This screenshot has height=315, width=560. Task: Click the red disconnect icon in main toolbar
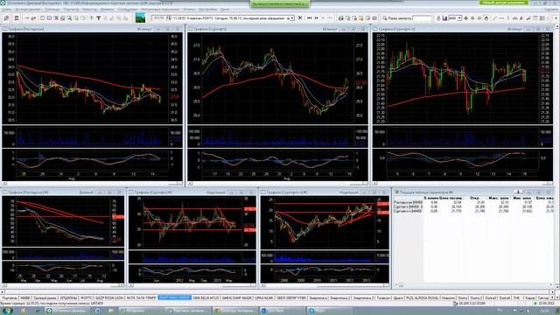click(x=17, y=18)
